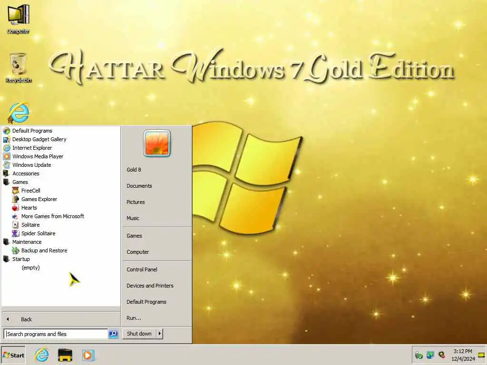This screenshot has height=365, width=487.
Task: Click the Shut down button
Action: (139, 334)
